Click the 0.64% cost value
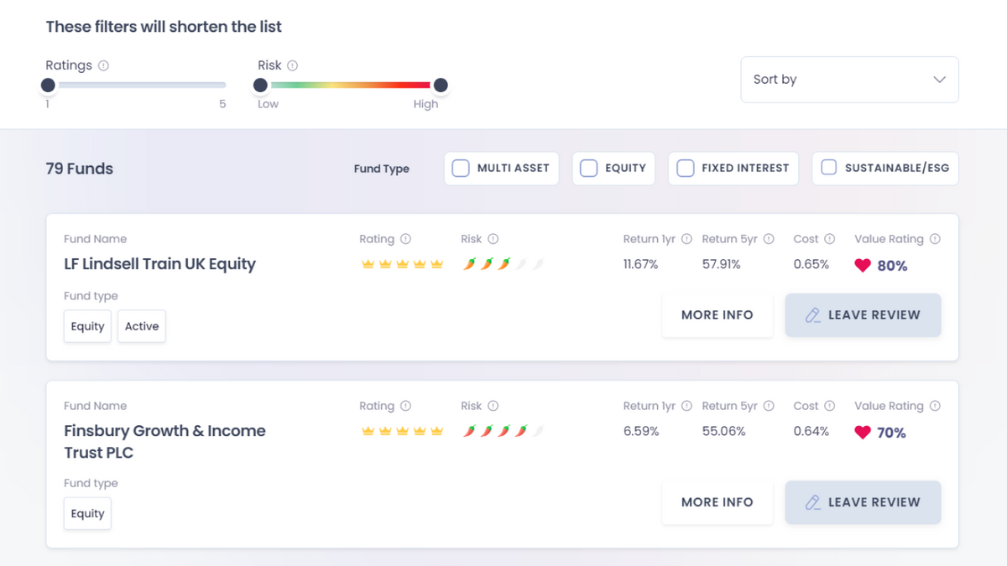The image size is (1007, 566). [811, 431]
